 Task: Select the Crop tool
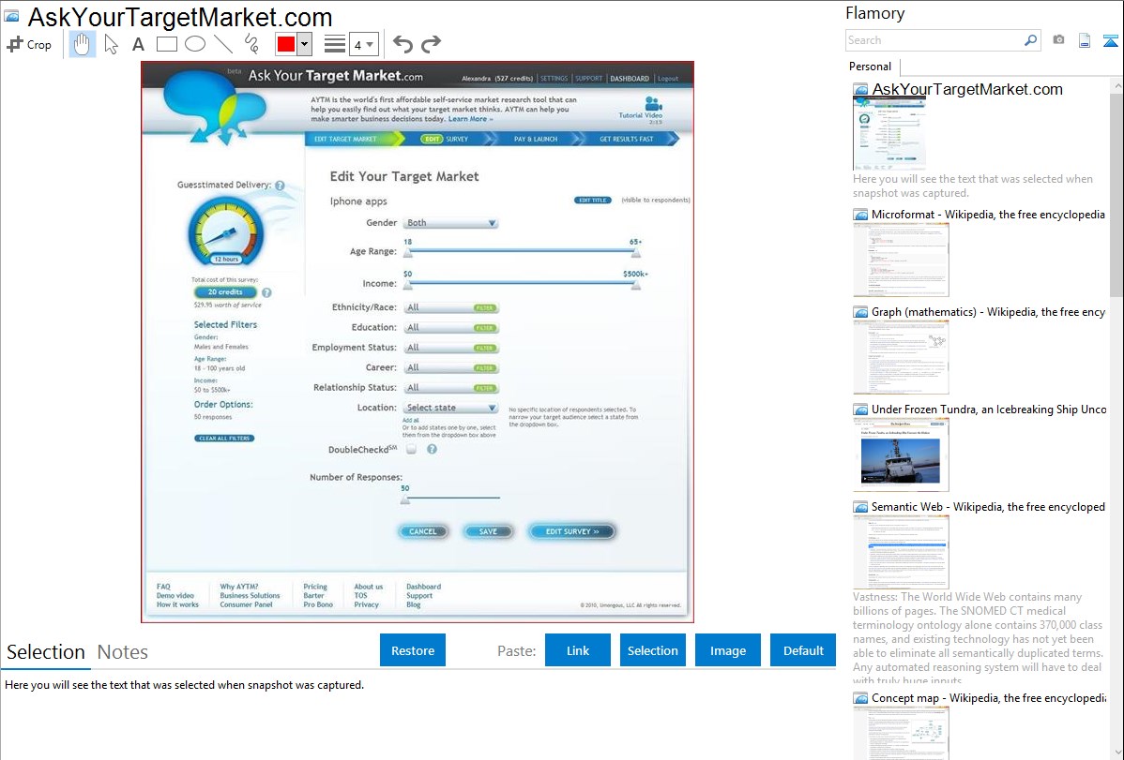pyautogui.click(x=29, y=44)
